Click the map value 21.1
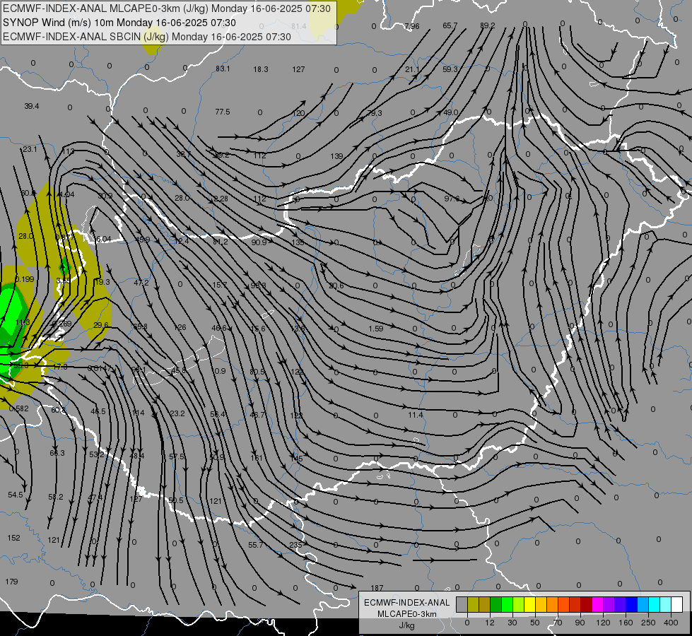This screenshot has width=692, height=636. [412, 70]
